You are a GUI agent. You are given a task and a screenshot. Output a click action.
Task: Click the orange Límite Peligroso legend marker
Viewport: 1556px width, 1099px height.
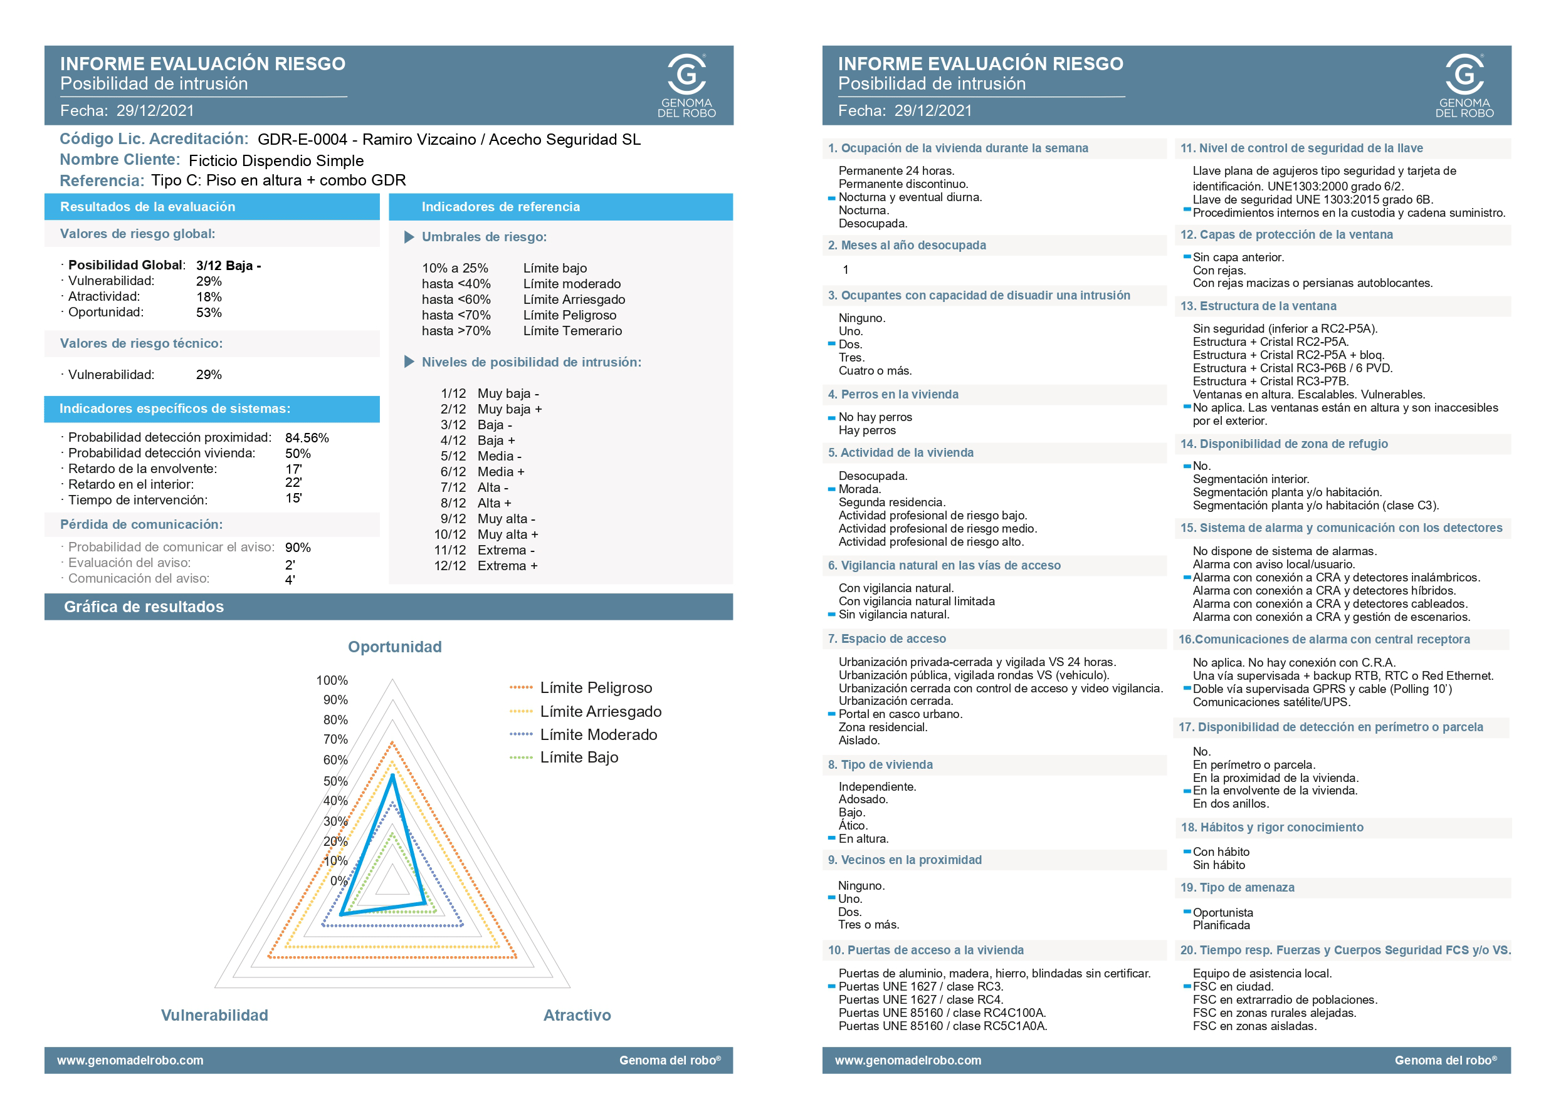(521, 687)
